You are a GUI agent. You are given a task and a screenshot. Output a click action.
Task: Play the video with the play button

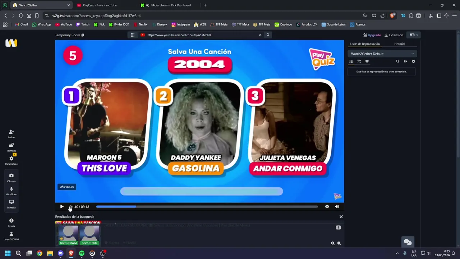coord(62,206)
